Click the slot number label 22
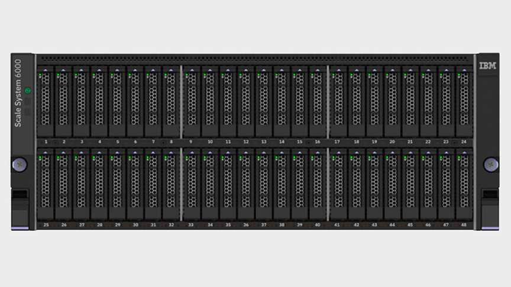Viewport: 511px width, 287px height. click(x=428, y=142)
